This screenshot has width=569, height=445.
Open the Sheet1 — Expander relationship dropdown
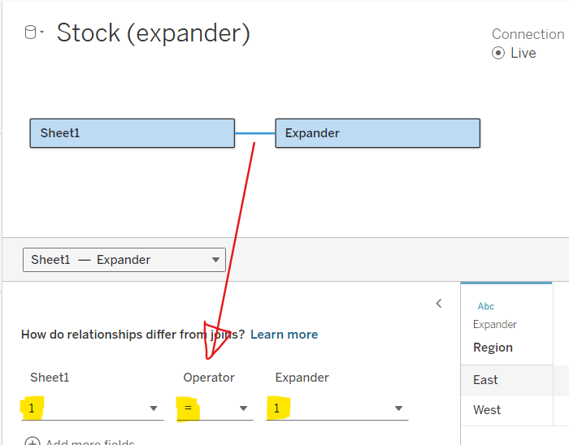point(124,260)
